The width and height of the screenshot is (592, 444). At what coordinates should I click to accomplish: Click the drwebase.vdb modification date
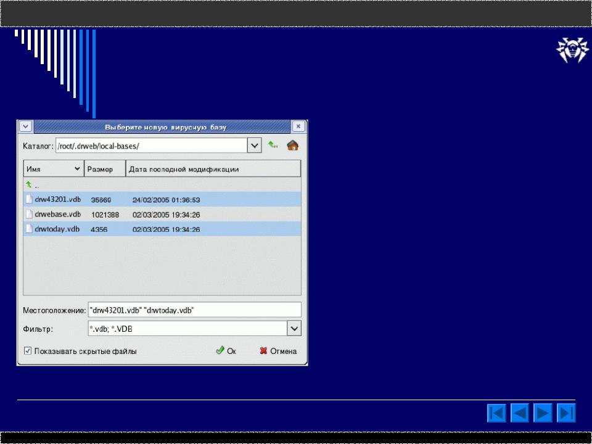click(x=166, y=215)
